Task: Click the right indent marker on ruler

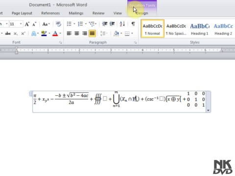Action: 221,50
